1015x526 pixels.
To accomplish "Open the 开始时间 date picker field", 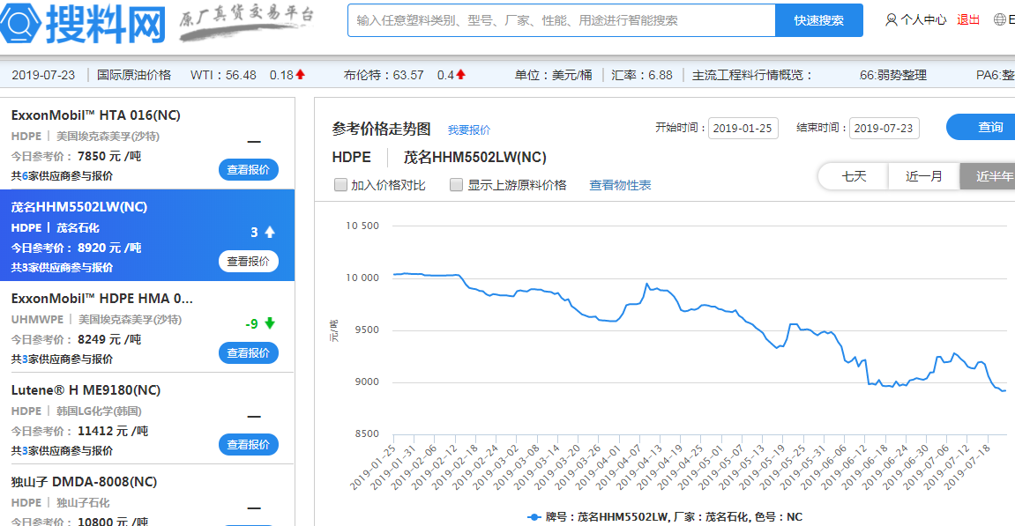I will pos(743,129).
